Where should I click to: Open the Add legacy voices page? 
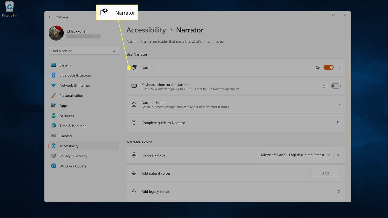click(236, 191)
